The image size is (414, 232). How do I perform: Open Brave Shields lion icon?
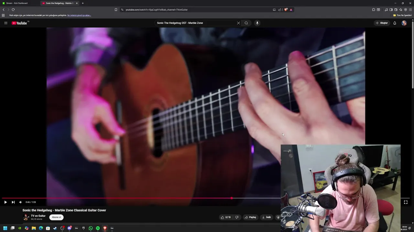pyautogui.click(x=286, y=10)
